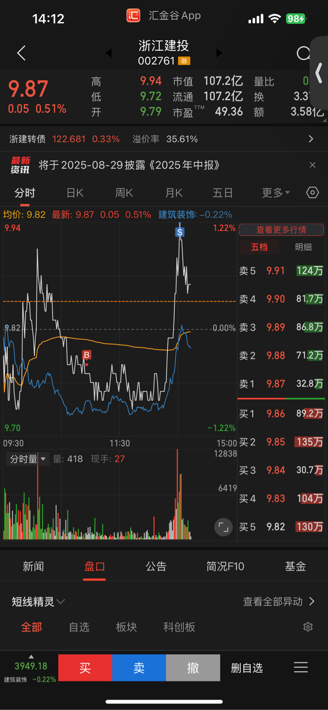Select the 卖5 9.91 ask row
The width and height of the screenshot is (328, 710).
click(x=281, y=271)
